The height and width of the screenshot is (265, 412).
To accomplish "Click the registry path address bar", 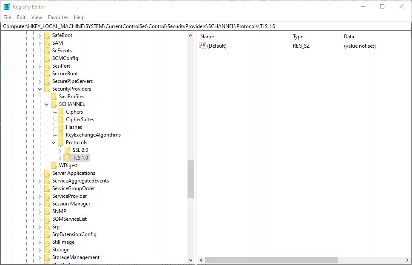I will click(x=206, y=26).
